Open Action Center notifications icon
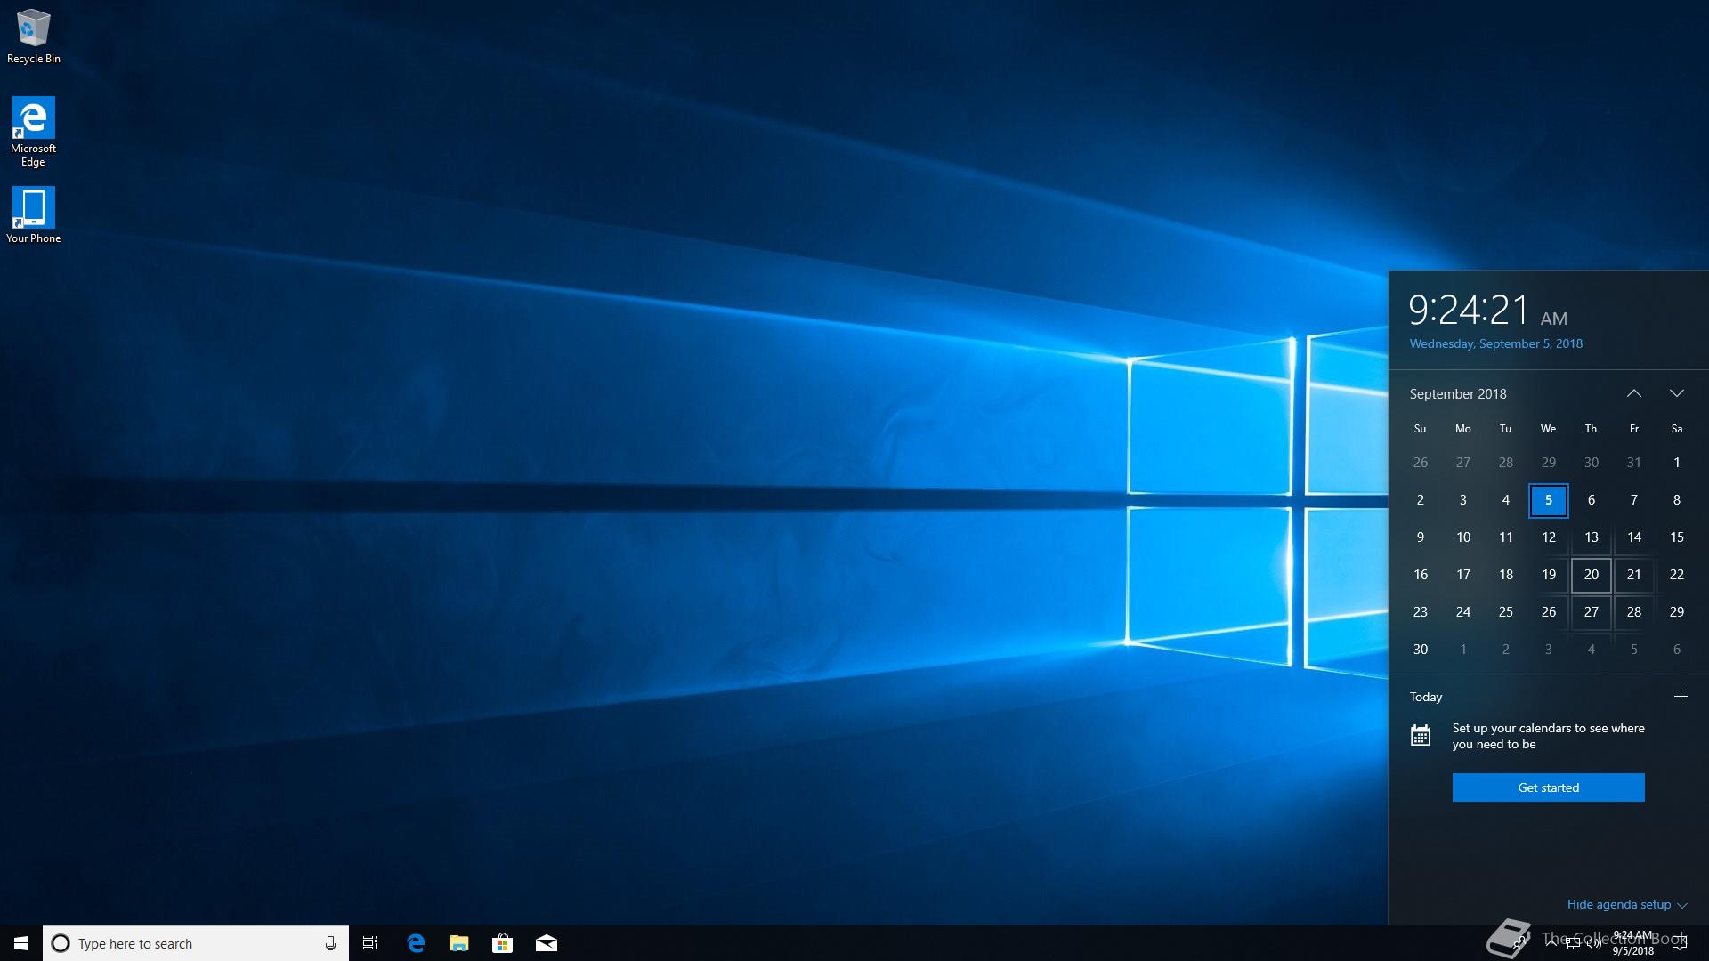Image resolution: width=1709 pixels, height=961 pixels. click(x=1680, y=943)
